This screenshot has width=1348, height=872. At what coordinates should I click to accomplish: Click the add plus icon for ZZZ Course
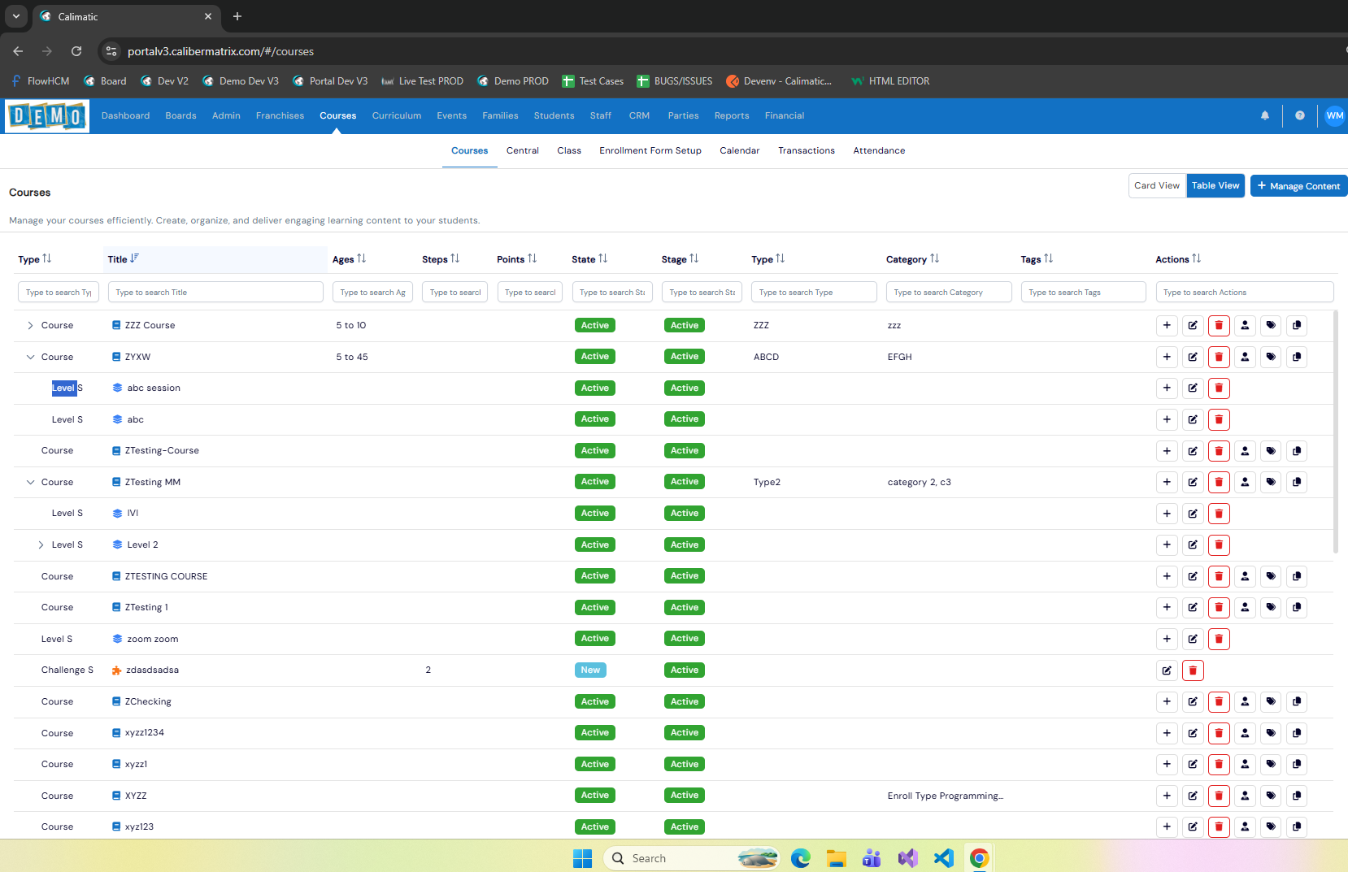(x=1167, y=326)
